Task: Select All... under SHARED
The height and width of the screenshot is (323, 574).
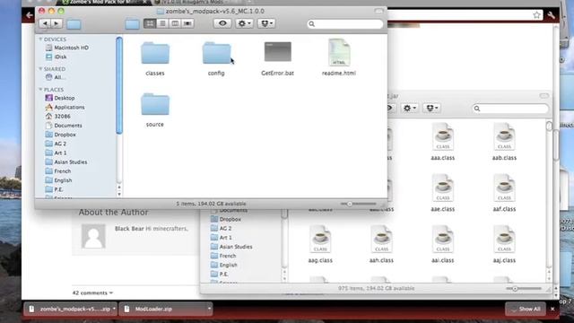Action: [x=56, y=77]
